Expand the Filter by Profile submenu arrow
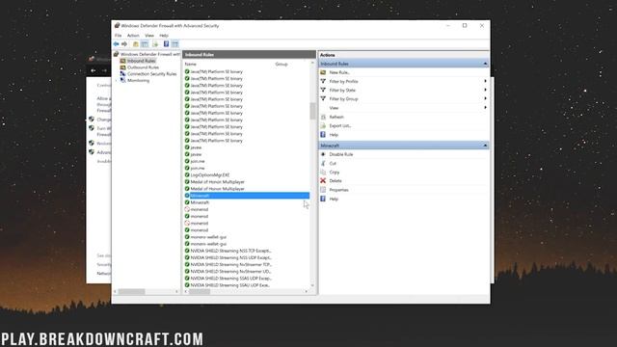 485,81
